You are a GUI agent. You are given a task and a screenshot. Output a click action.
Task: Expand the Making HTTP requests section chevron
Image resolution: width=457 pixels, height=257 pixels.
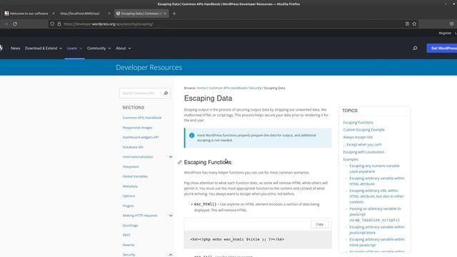171,216
